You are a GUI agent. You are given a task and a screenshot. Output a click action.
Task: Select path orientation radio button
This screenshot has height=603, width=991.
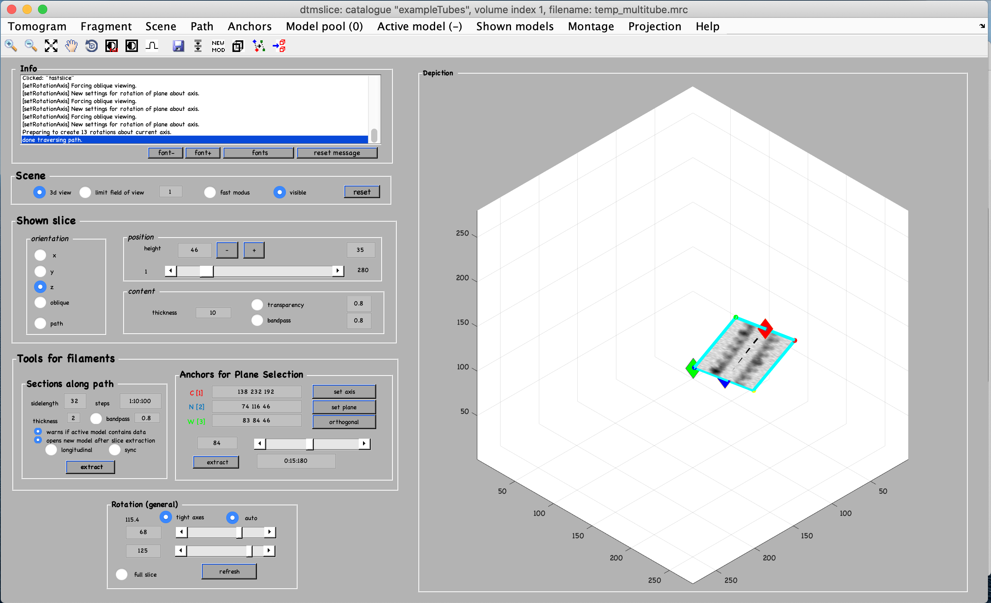coord(40,324)
